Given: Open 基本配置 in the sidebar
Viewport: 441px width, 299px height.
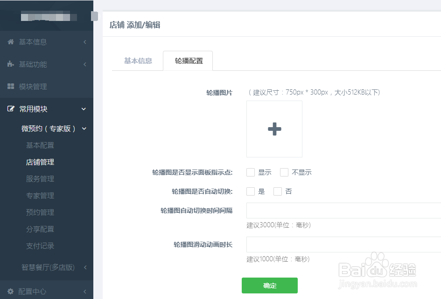Looking at the screenshot, I should pos(40,145).
